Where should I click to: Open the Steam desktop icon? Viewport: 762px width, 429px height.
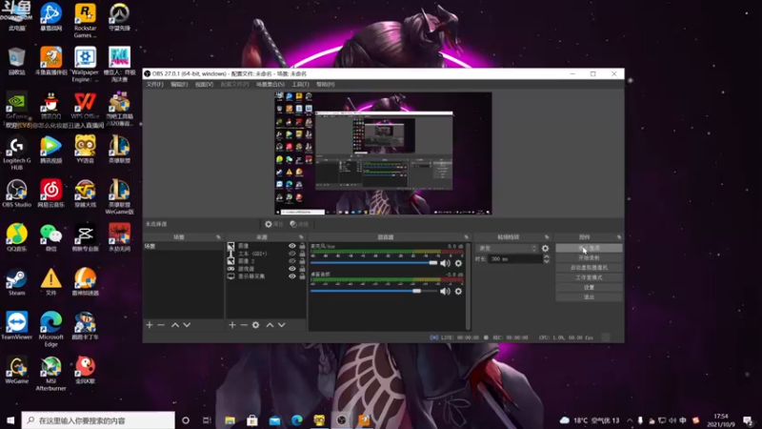(x=16, y=282)
